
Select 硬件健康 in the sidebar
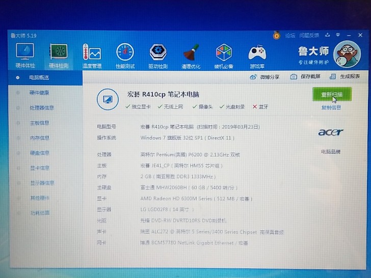coord(39,93)
